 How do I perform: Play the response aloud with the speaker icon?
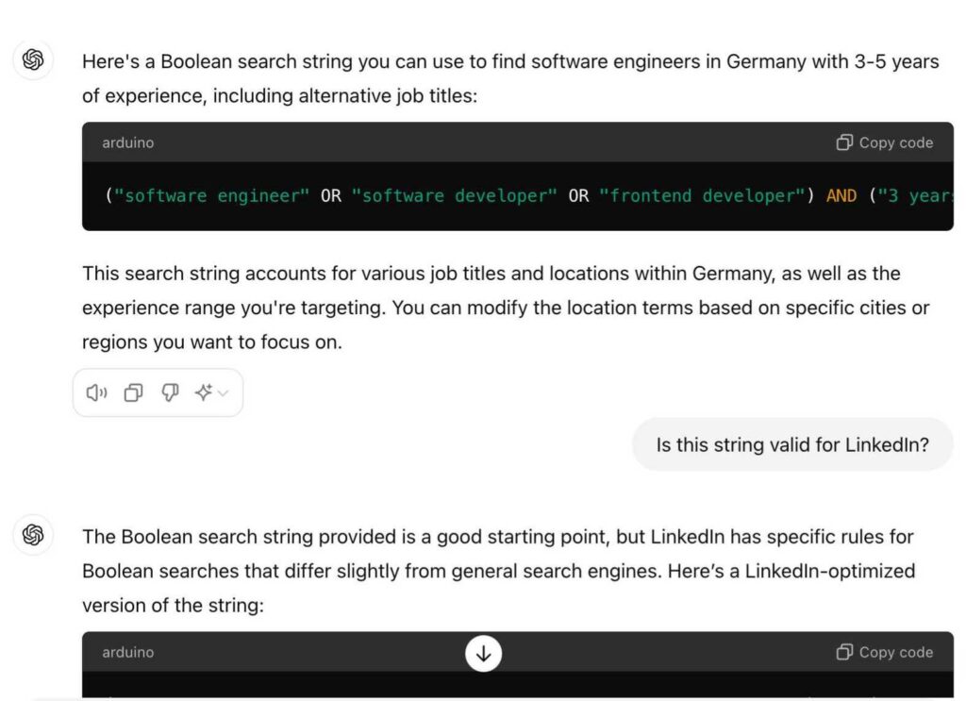pyautogui.click(x=96, y=392)
